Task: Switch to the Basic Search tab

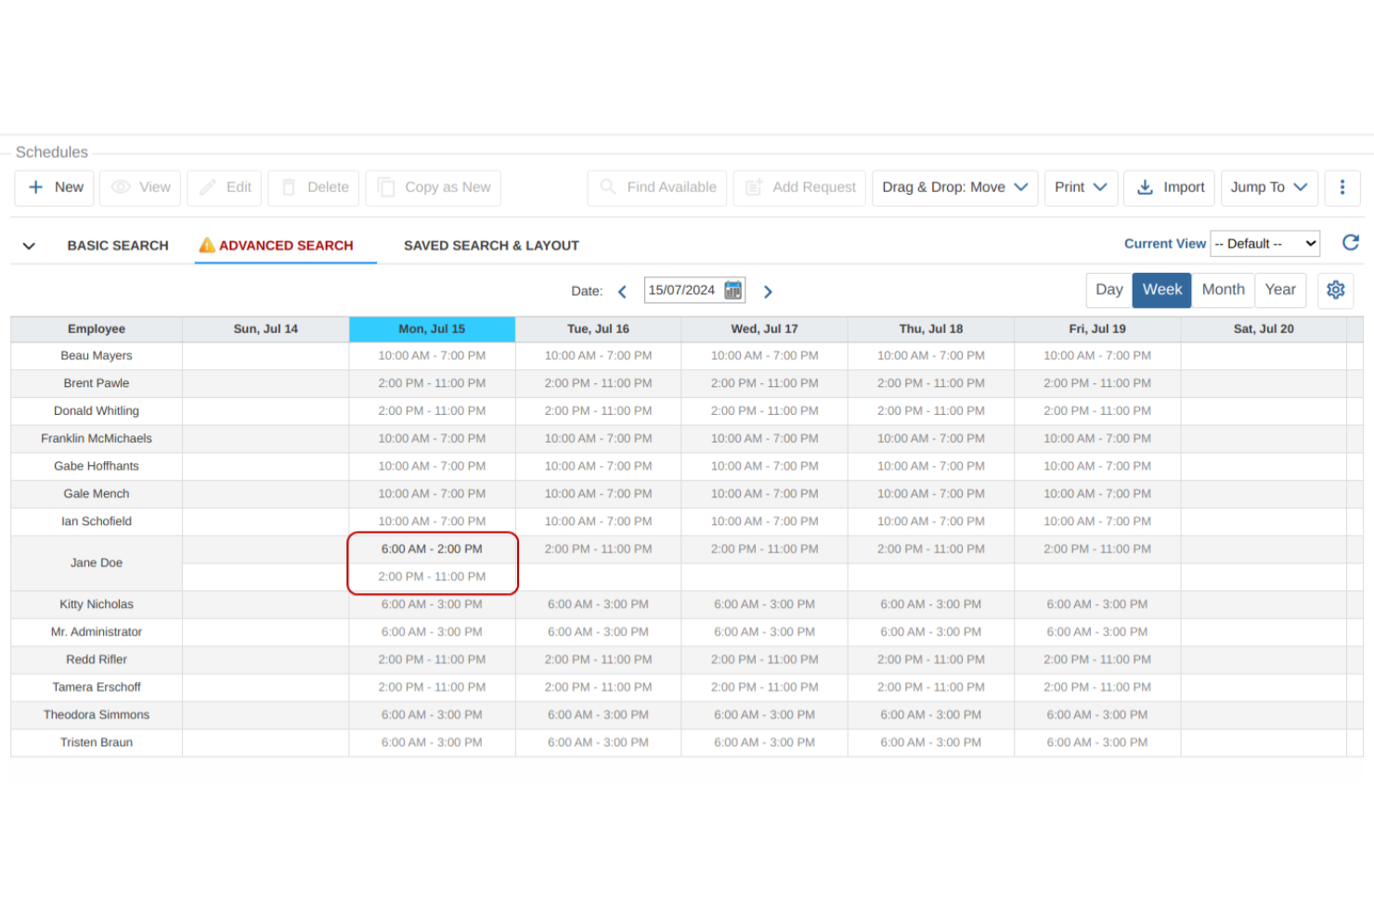Action: [x=118, y=245]
